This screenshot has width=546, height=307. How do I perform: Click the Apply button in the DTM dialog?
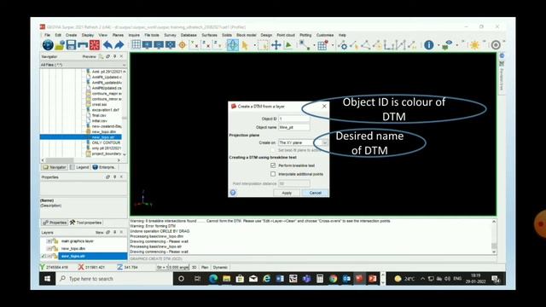(287, 193)
